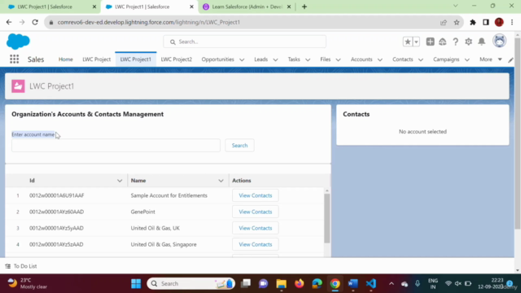Open the Favorites star icon
This screenshot has width=521, height=293.
pyautogui.click(x=407, y=42)
